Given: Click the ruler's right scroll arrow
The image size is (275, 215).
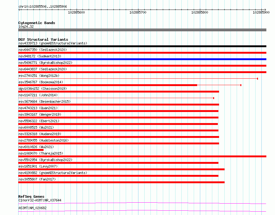Looking at the screenshot, I should click(x=265, y=10).
